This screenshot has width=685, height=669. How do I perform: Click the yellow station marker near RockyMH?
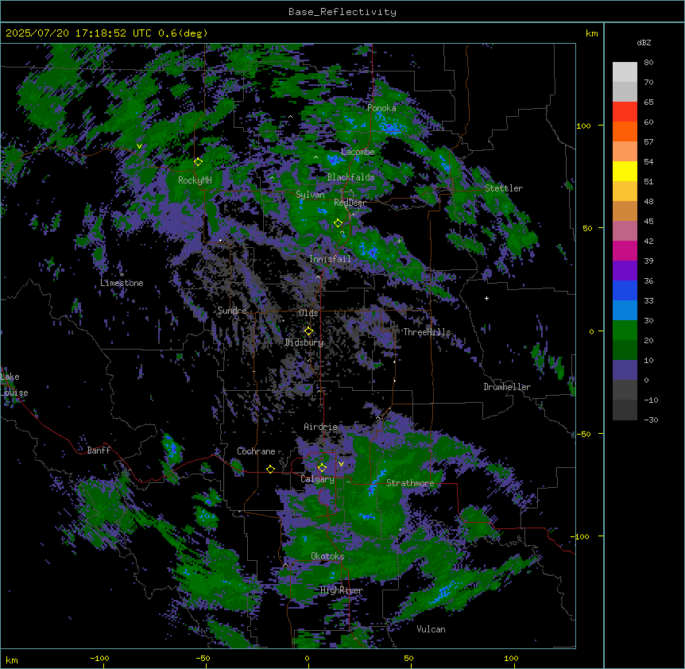tap(198, 162)
